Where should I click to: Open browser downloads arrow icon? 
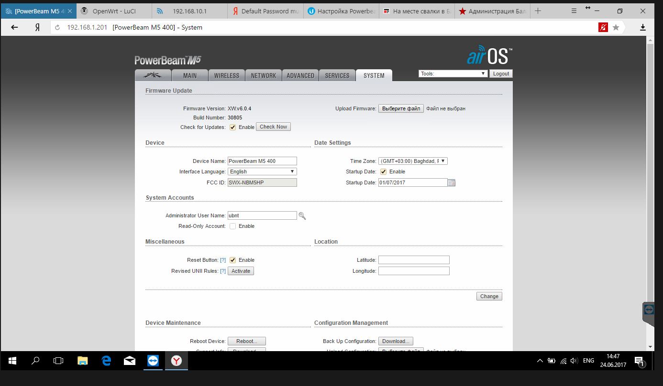point(643,27)
